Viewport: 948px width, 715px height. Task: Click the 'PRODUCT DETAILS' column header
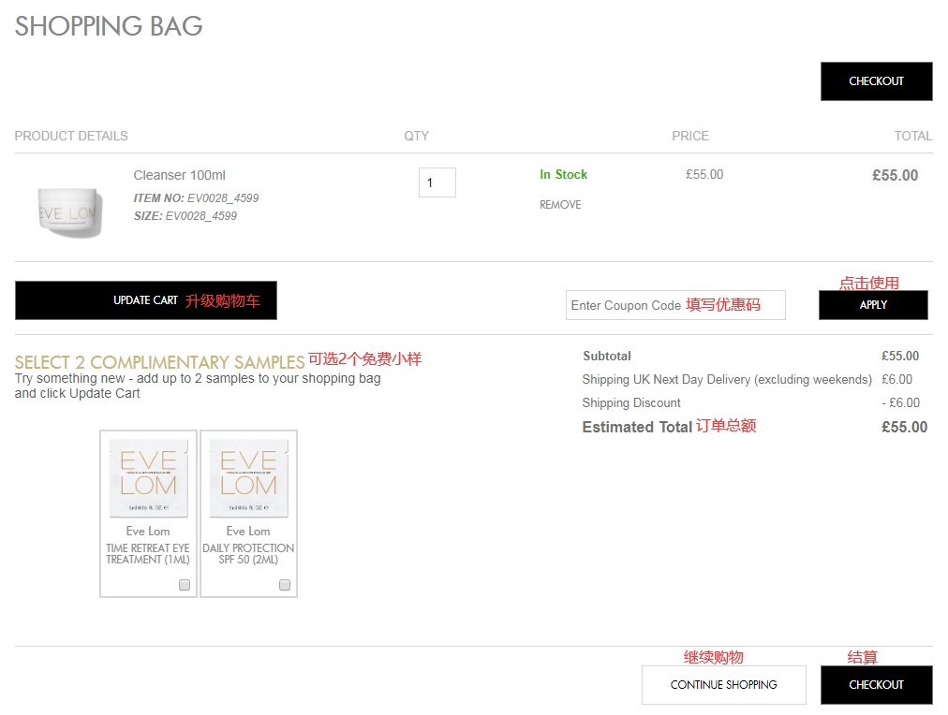[x=71, y=136]
